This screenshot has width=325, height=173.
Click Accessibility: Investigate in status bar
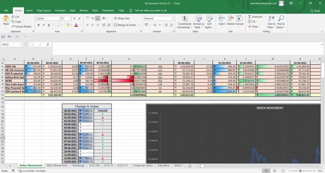tap(32, 171)
